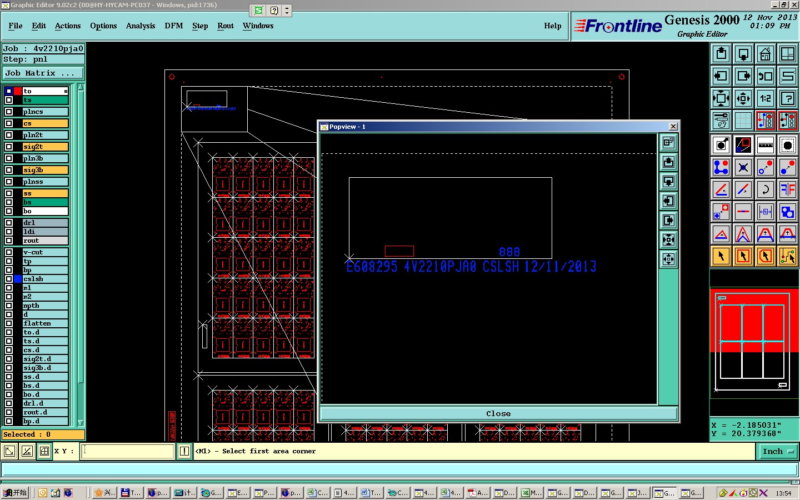Select the plnss layer name
This screenshot has height=500, width=800.
pos(46,182)
